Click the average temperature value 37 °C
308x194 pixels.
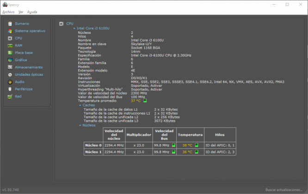coord(136,101)
